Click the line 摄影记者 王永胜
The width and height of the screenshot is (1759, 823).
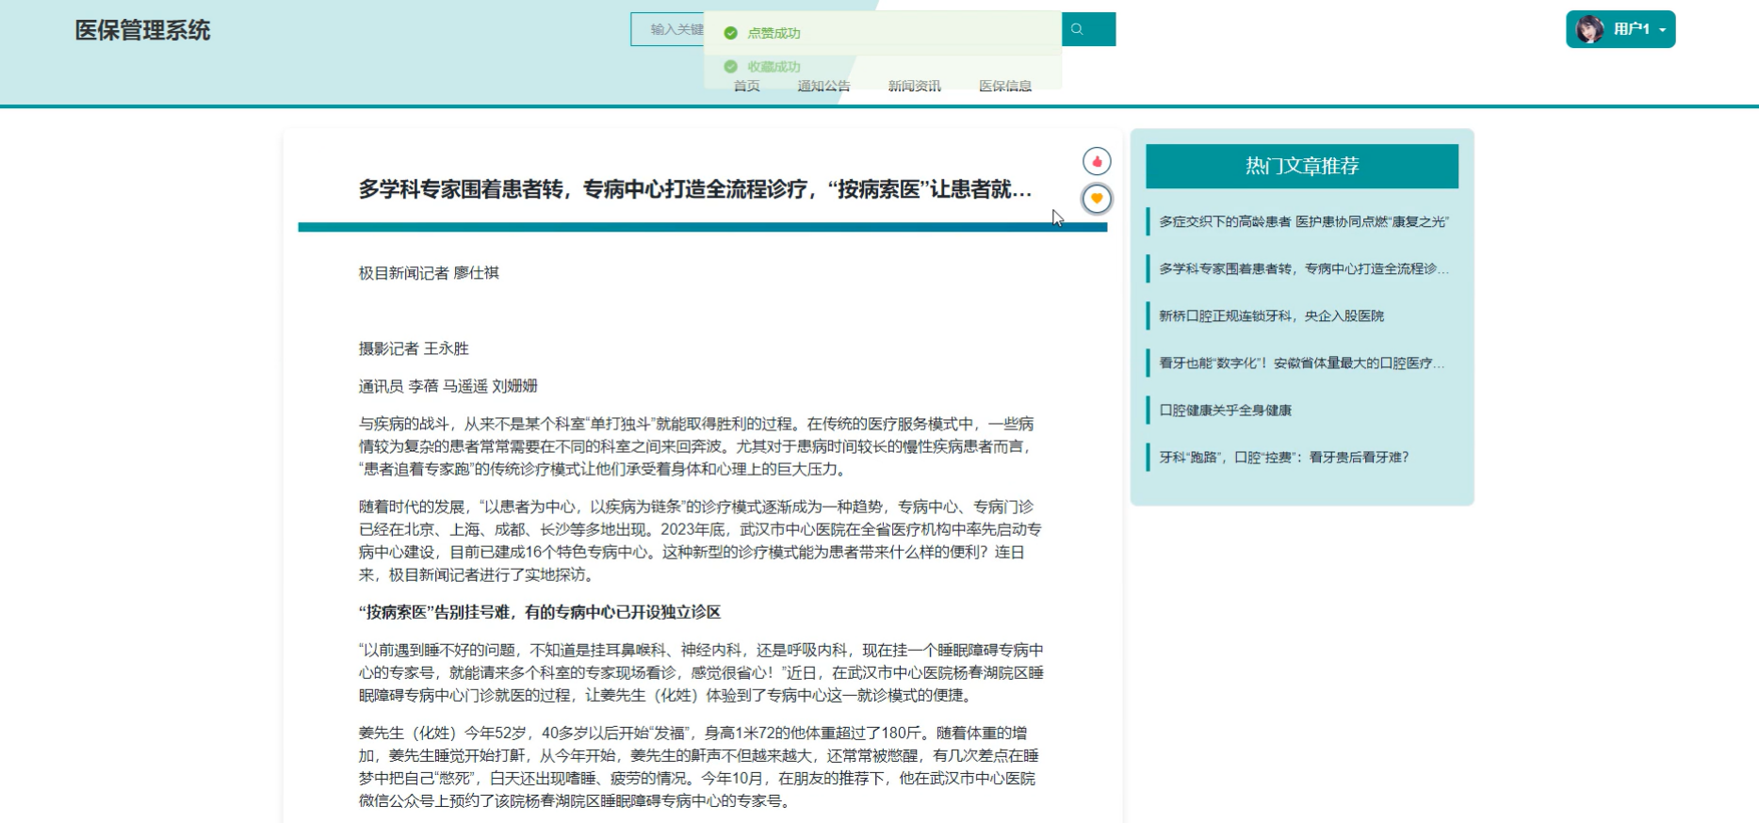(414, 348)
